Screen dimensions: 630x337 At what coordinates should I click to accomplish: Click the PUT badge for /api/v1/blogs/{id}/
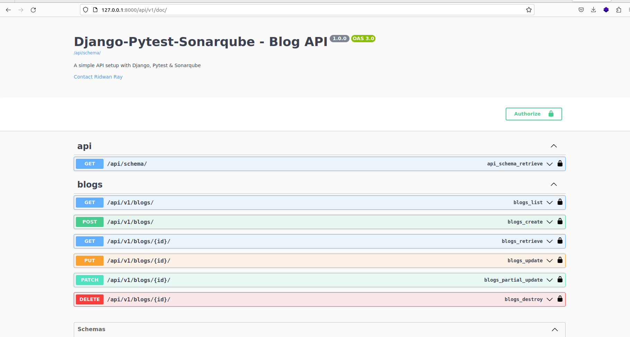click(90, 261)
